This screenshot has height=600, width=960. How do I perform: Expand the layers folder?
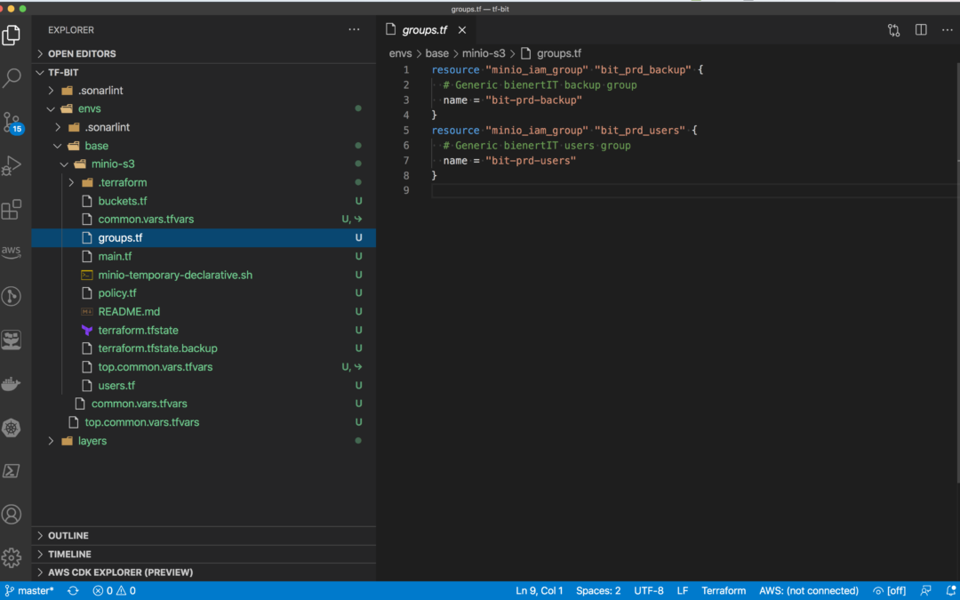click(x=92, y=441)
